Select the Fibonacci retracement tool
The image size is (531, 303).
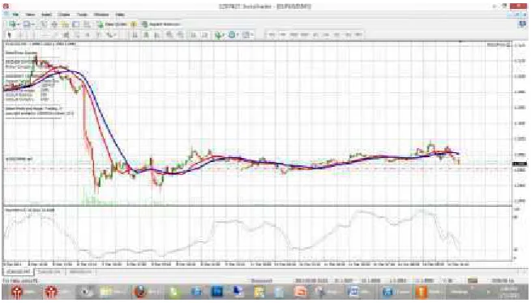77,35
